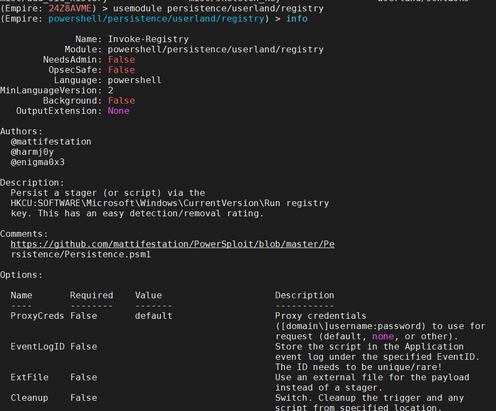Screen dimensions: 496x411
Task: Select the OutputExtension None value
Action: [118, 111]
